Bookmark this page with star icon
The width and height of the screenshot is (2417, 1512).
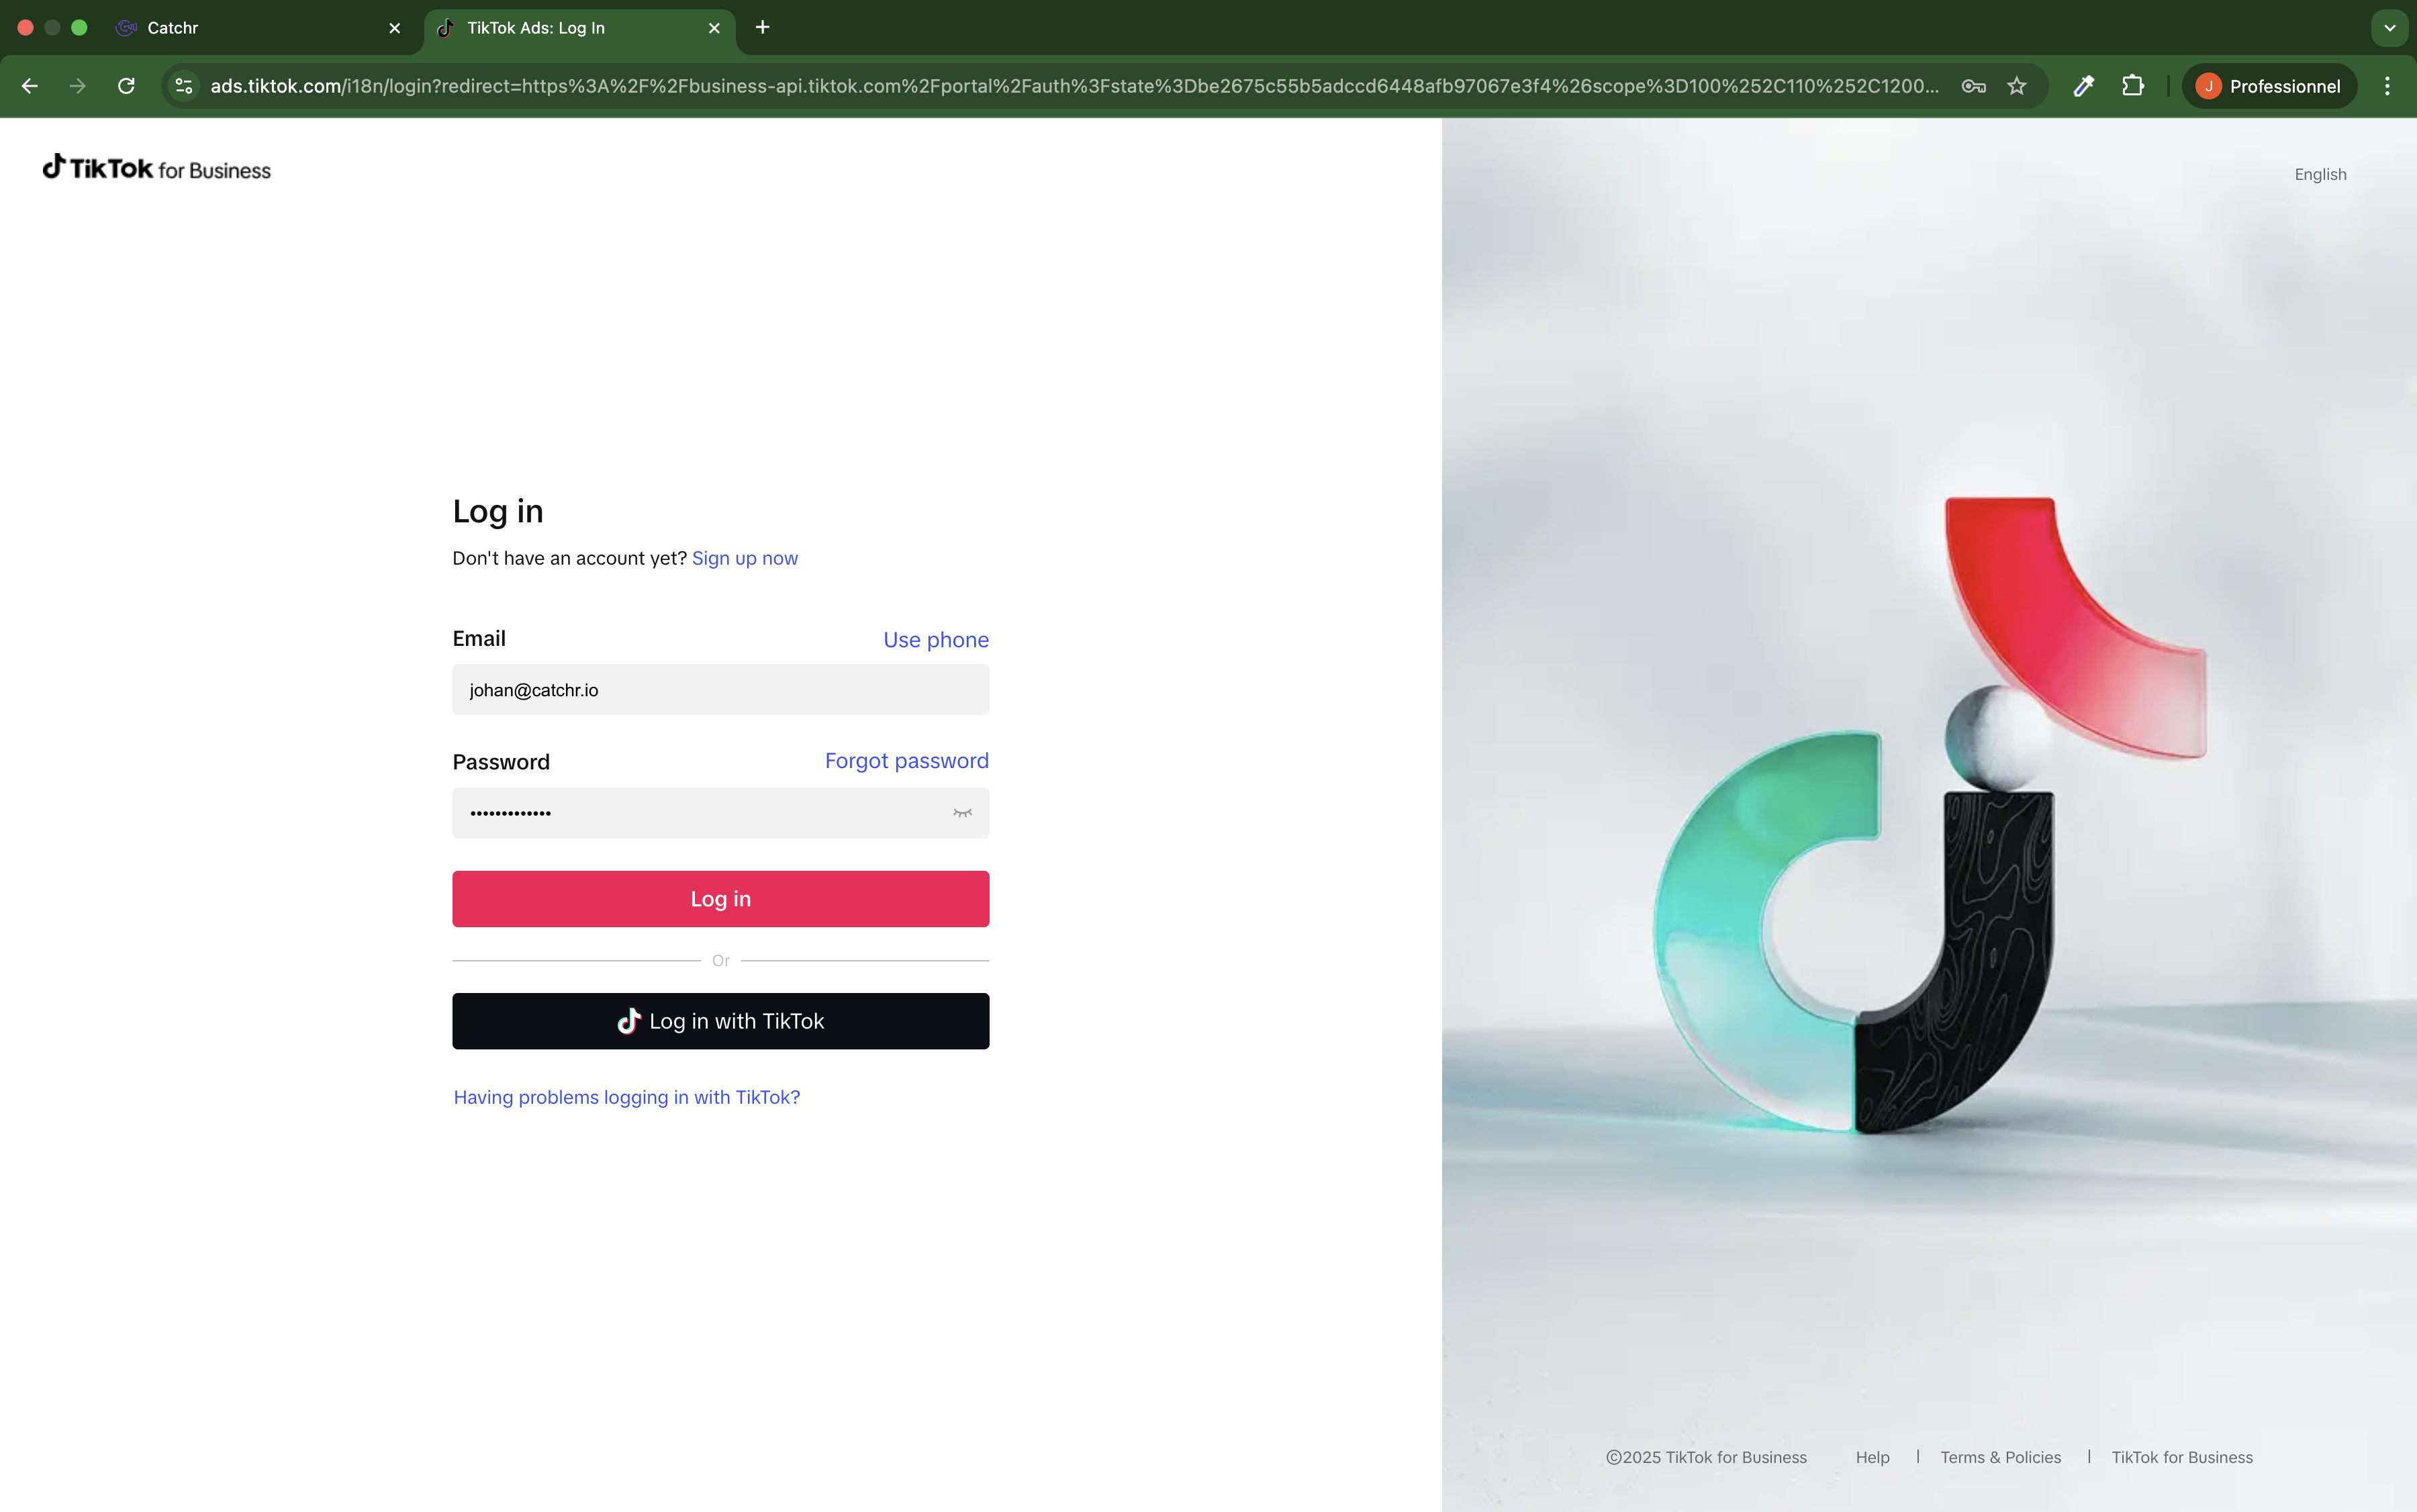2017,86
